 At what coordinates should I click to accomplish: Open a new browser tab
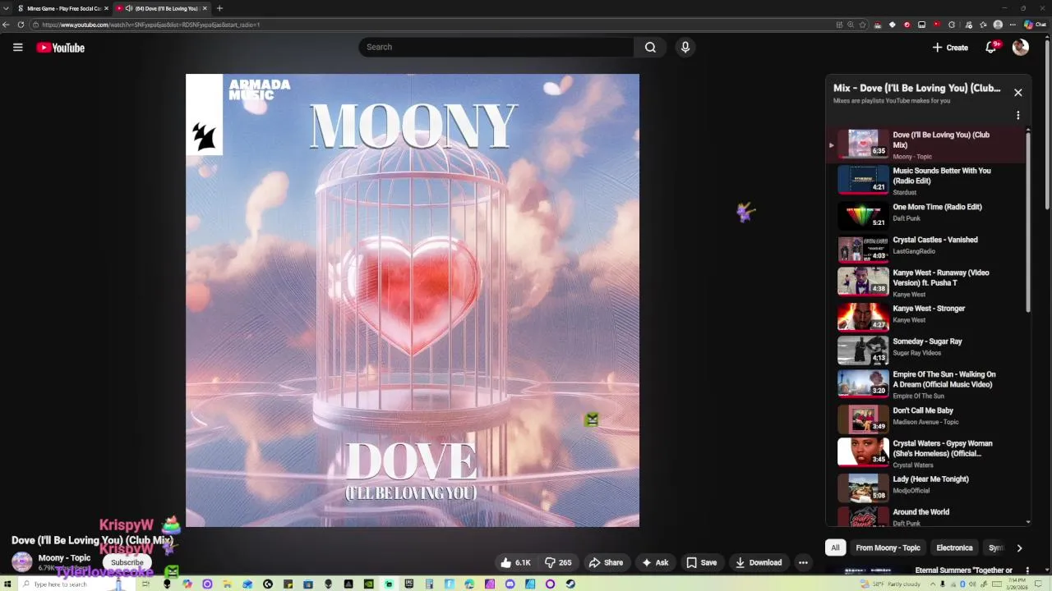[x=219, y=8]
